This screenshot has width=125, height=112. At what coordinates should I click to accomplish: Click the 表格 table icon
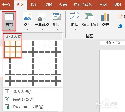[9, 17]
